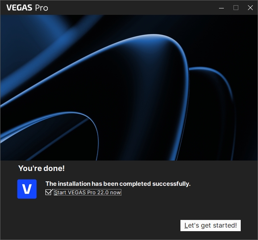Maximize the installer window
Screen dimensions: 258x240
(236, 8)
